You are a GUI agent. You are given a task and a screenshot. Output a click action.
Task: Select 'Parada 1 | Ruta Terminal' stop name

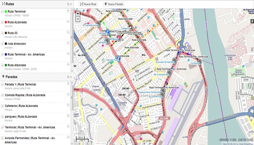[20, 84]
